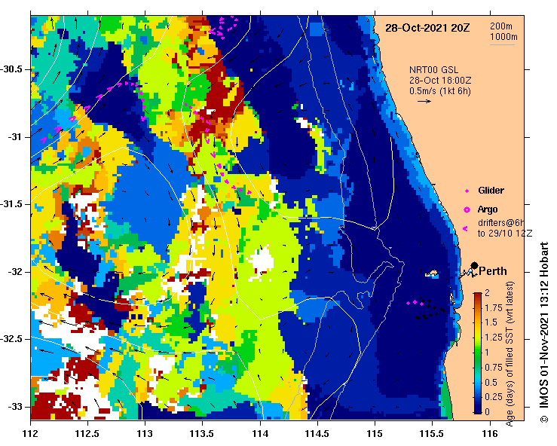
Task: Click the '-31' latitude axis label
Action: coord(17,136)
